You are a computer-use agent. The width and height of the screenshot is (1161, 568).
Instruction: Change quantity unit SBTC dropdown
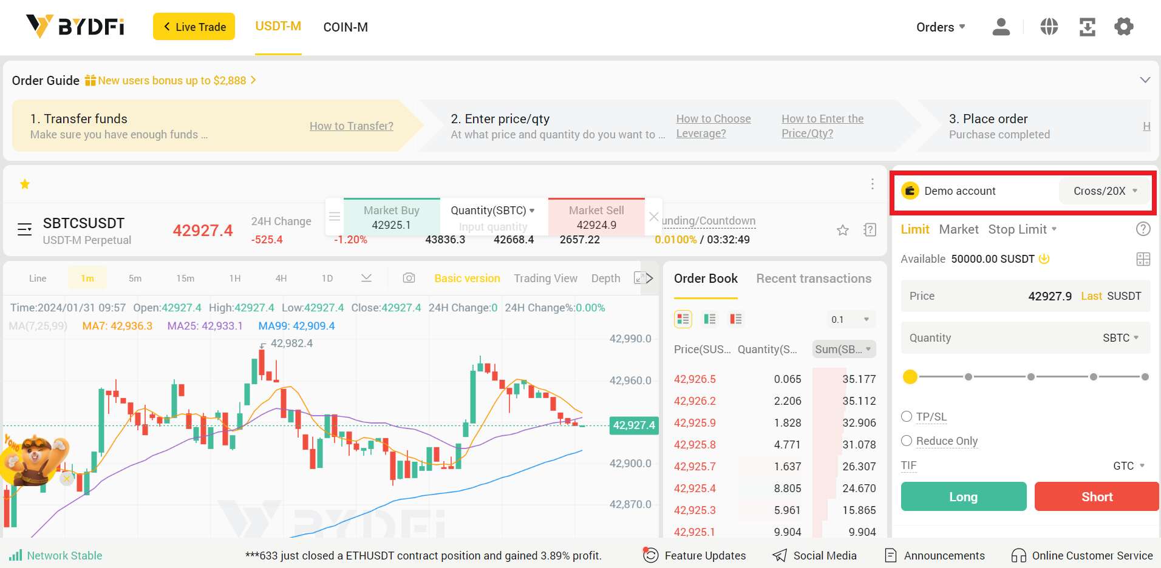point(1120,337)
